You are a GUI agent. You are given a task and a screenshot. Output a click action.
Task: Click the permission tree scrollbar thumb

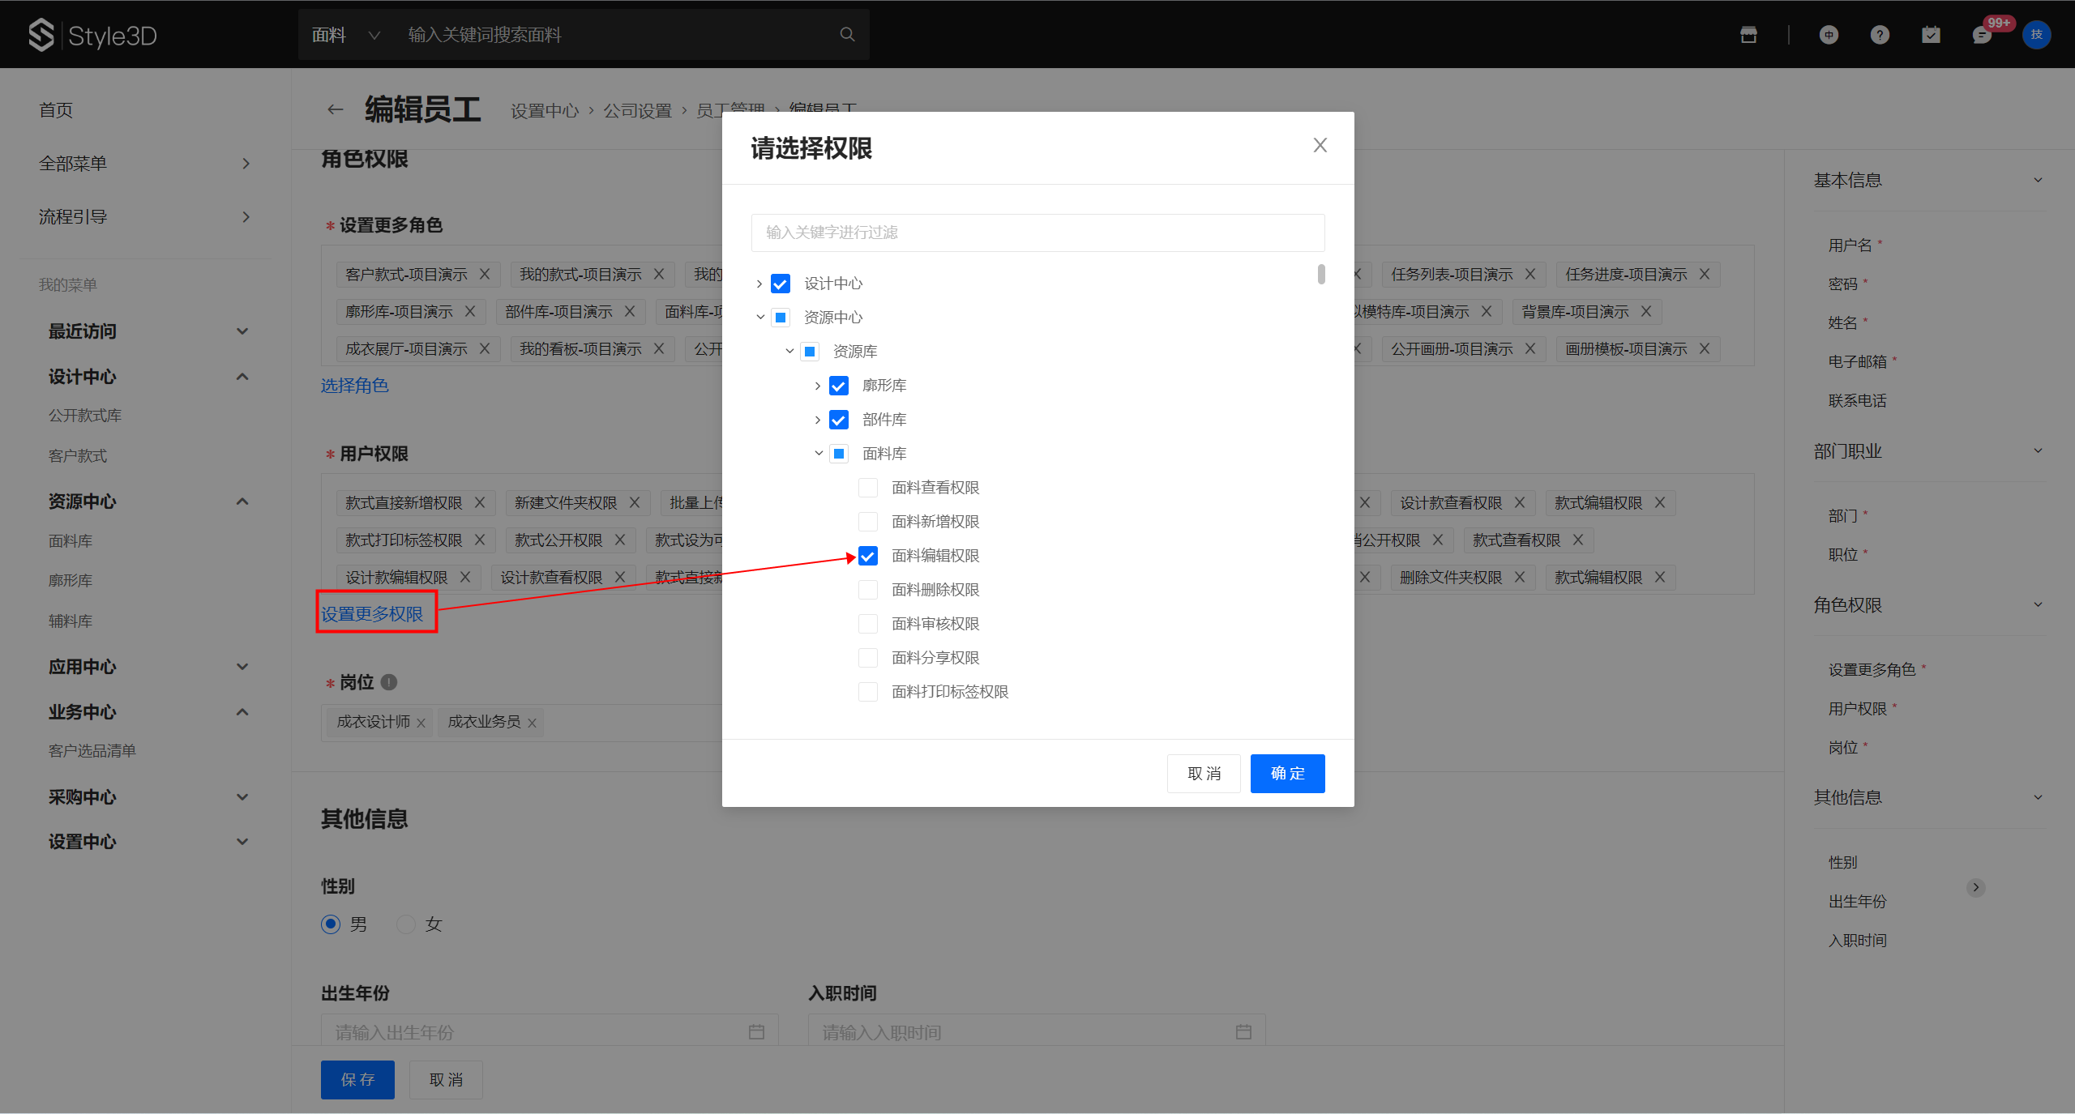click(1321, 275)
